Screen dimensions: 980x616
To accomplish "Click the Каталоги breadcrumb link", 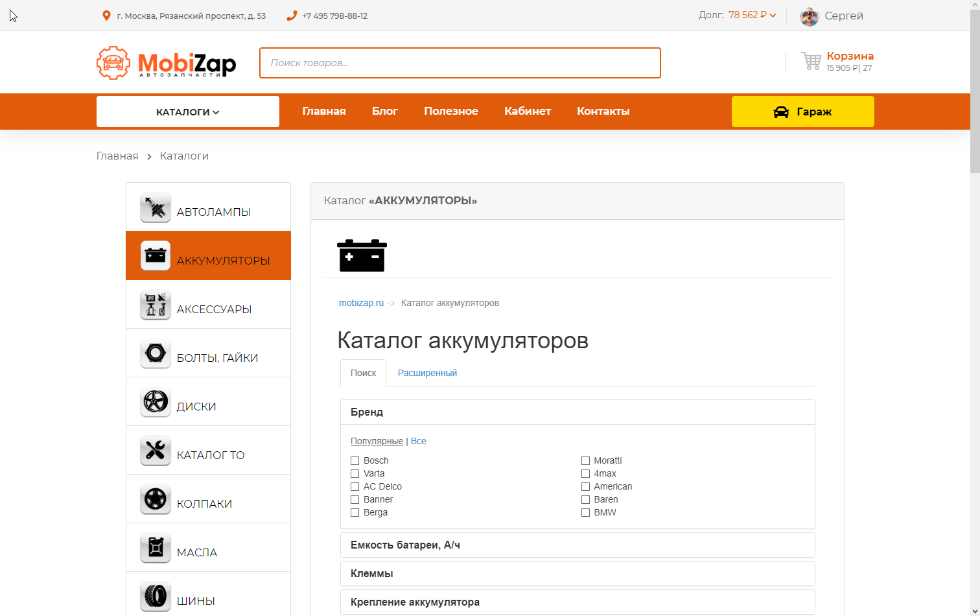I will (x=184, y=156).
